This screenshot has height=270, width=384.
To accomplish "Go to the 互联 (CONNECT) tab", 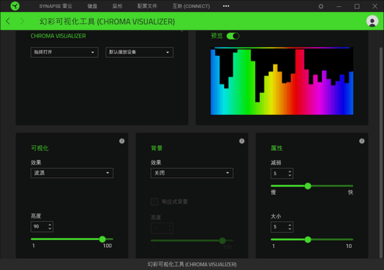I will click(x=191, y=6).
